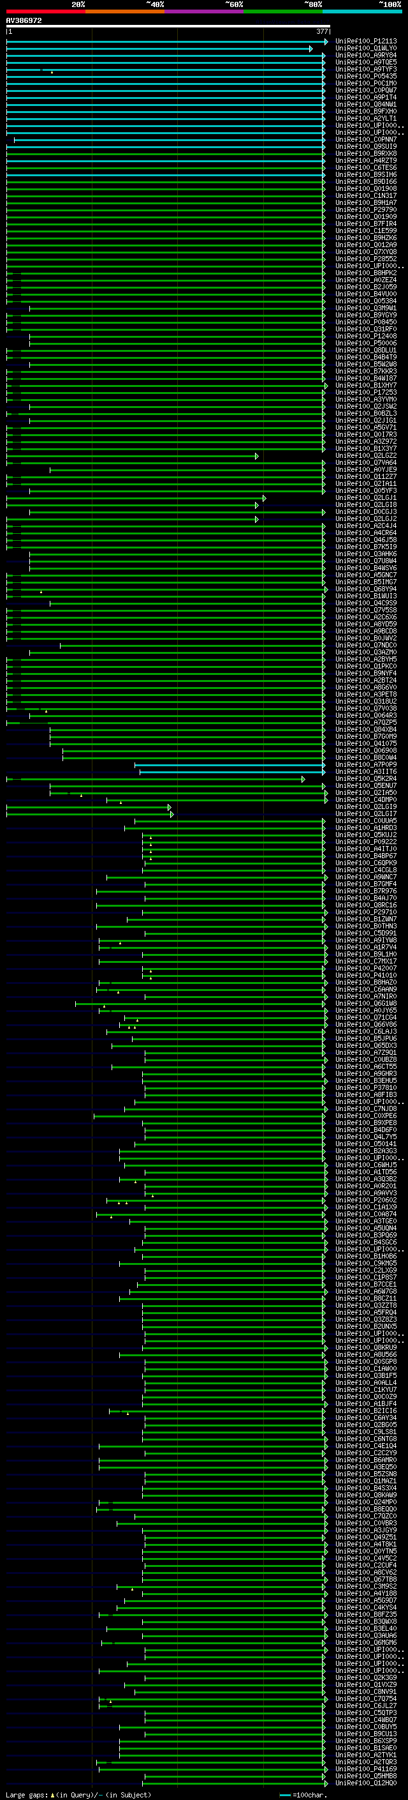Open hit UniRef100_Q5ENU7
The image size is (408, 1800).
[366, 786]
